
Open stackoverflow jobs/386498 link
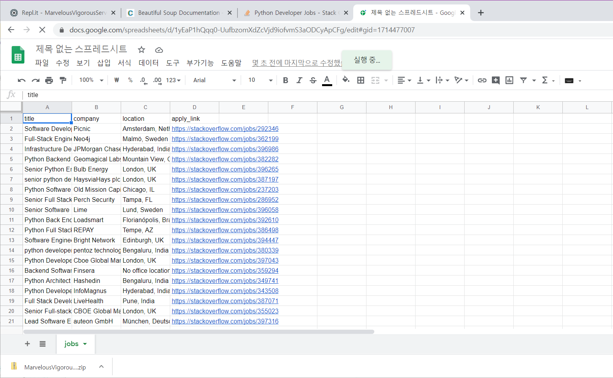click(225, 230)
